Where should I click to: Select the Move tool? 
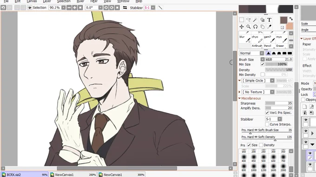click(242, 27)
